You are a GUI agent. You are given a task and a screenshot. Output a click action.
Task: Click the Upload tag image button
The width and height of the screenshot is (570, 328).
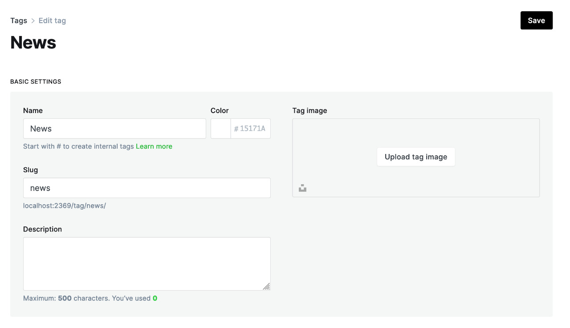(416, 157)
